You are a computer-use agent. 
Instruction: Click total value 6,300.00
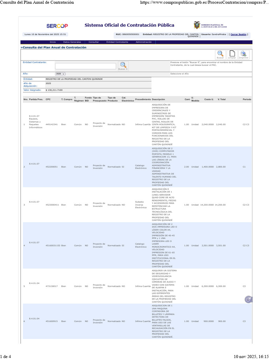221,286
